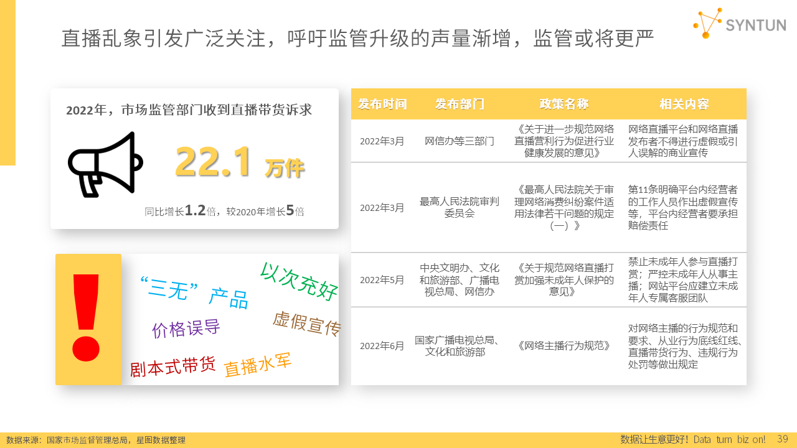The image size is (797, 448).
Task: Click policy 《关于进一步规范网络直播营利行为促进行业健康发展的意见》
Action: click(564, 141)
